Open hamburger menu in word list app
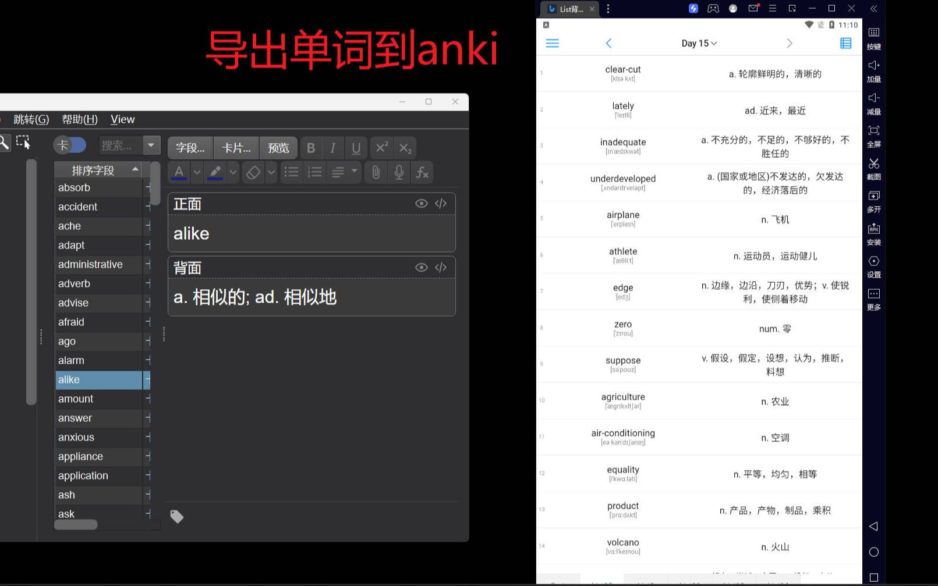The width and height of the screenshot is (938, 586). 552,43
